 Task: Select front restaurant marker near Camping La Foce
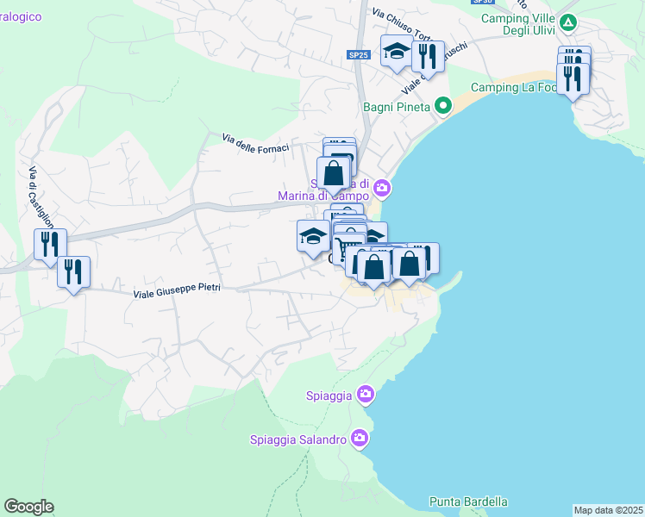point(573,82)
